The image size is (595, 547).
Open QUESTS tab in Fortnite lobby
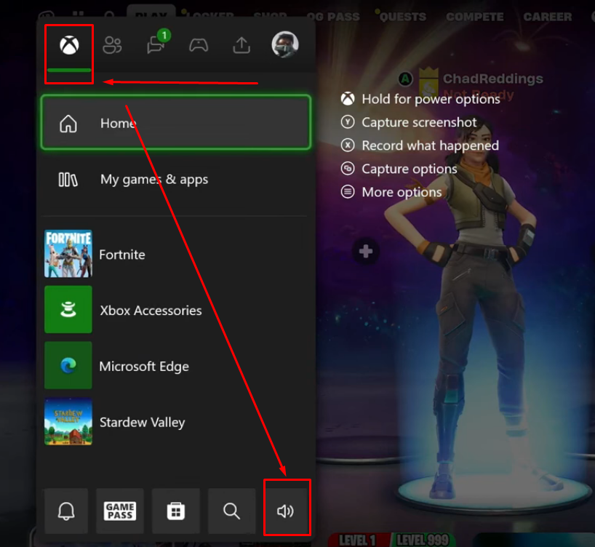403,17
